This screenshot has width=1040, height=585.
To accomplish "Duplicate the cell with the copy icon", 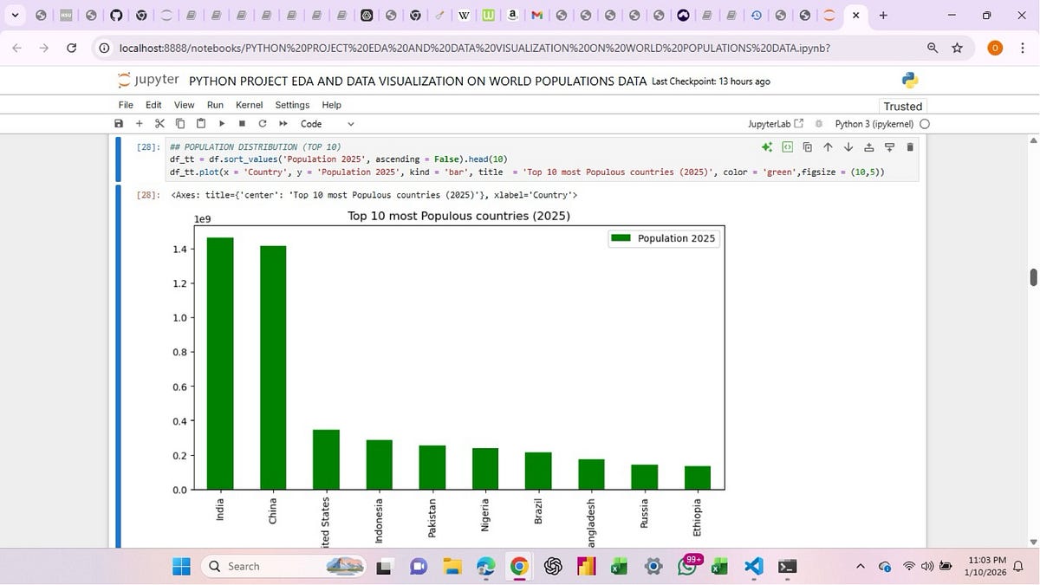I will [x=808, y=147].
